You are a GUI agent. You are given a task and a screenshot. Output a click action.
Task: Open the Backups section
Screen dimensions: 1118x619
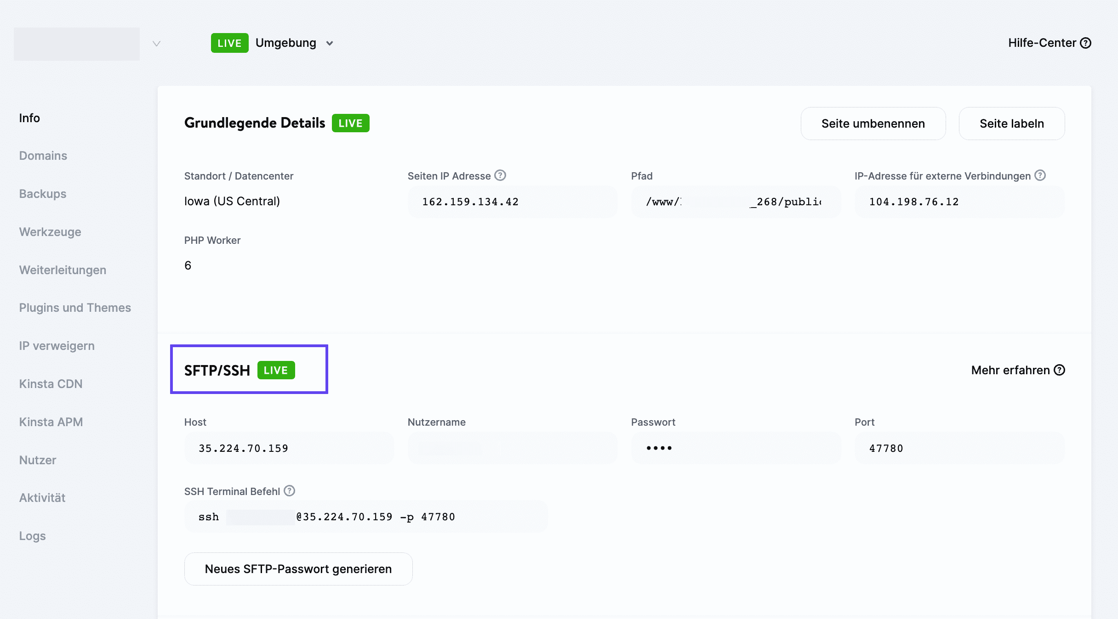(42, 193)
